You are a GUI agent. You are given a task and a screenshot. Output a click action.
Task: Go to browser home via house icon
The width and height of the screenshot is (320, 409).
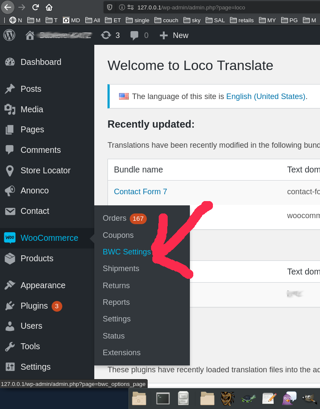point(49,7)
